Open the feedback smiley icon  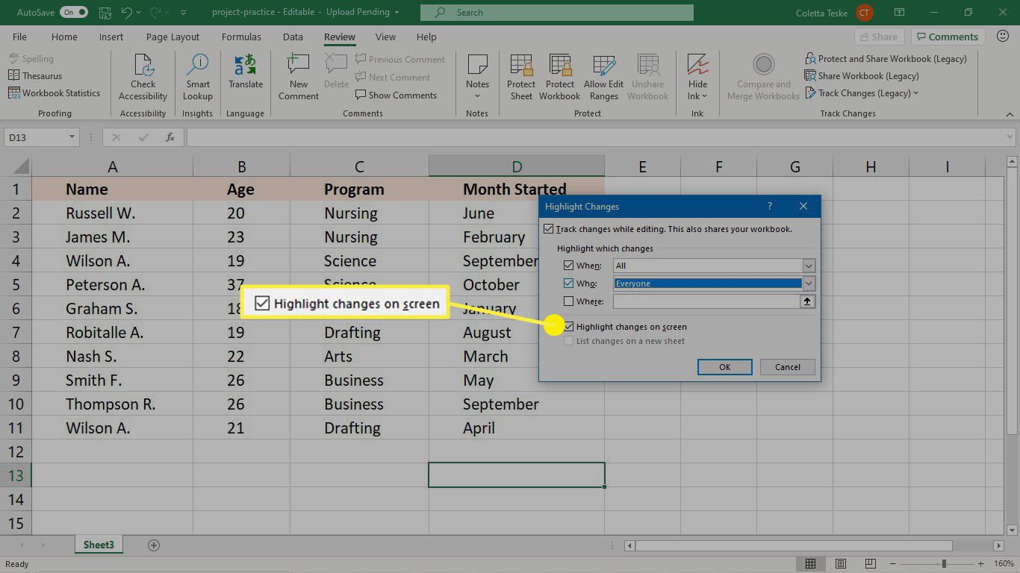(x=1001, y=37)
